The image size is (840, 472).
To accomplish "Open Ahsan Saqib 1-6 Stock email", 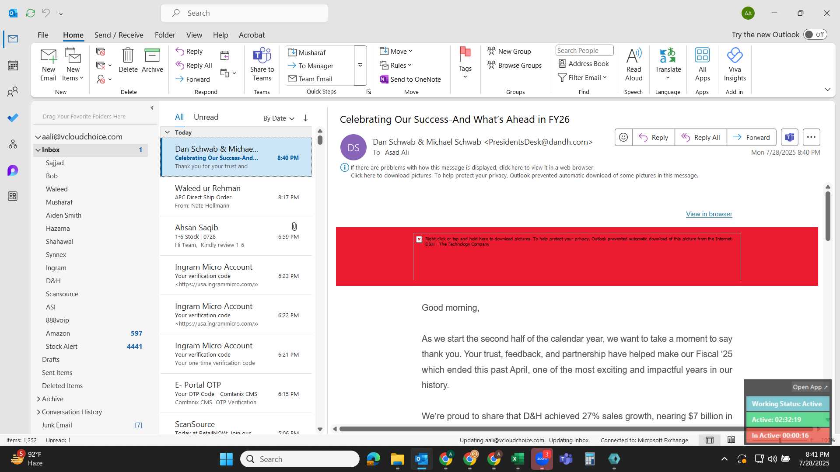I will [x=236, y=236].
